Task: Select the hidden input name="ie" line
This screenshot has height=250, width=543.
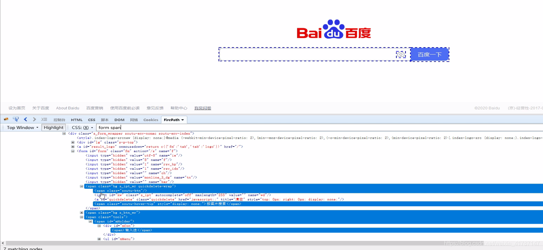Action: point(134,156)
